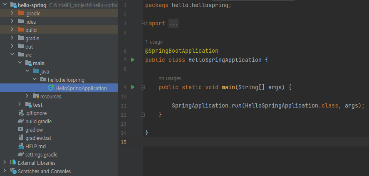Unfold the collapsed import block

[x=143, y=24]
